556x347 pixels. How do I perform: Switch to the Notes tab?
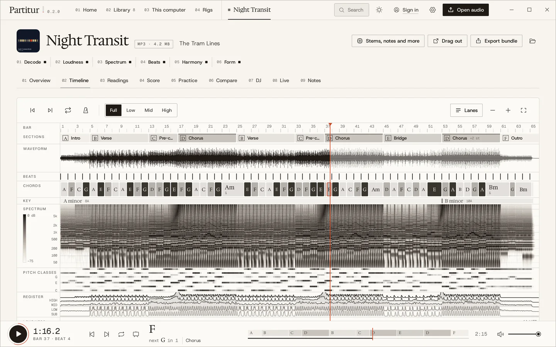pos(311,81)
